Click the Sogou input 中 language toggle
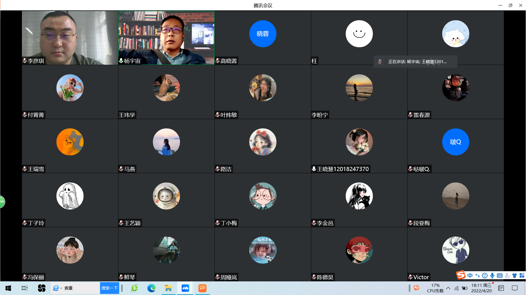The height and width of the screenshot is (295, 526). (x=470, y=275)
